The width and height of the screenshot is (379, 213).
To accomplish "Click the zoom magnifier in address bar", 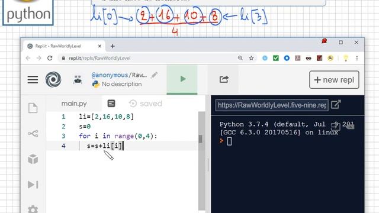I will click(x=240, y=58).
